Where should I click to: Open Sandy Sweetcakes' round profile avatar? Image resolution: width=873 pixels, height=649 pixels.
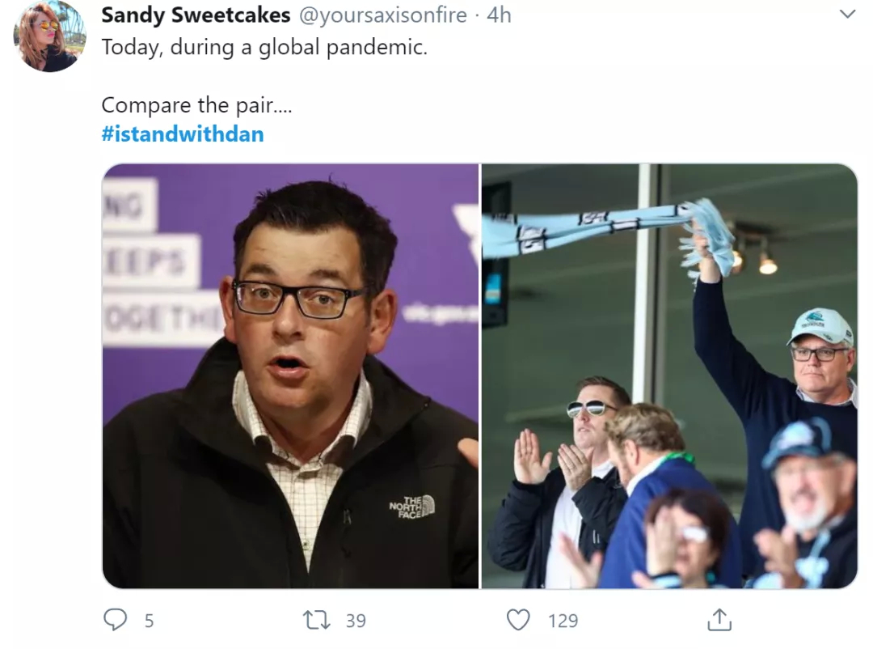49,36
